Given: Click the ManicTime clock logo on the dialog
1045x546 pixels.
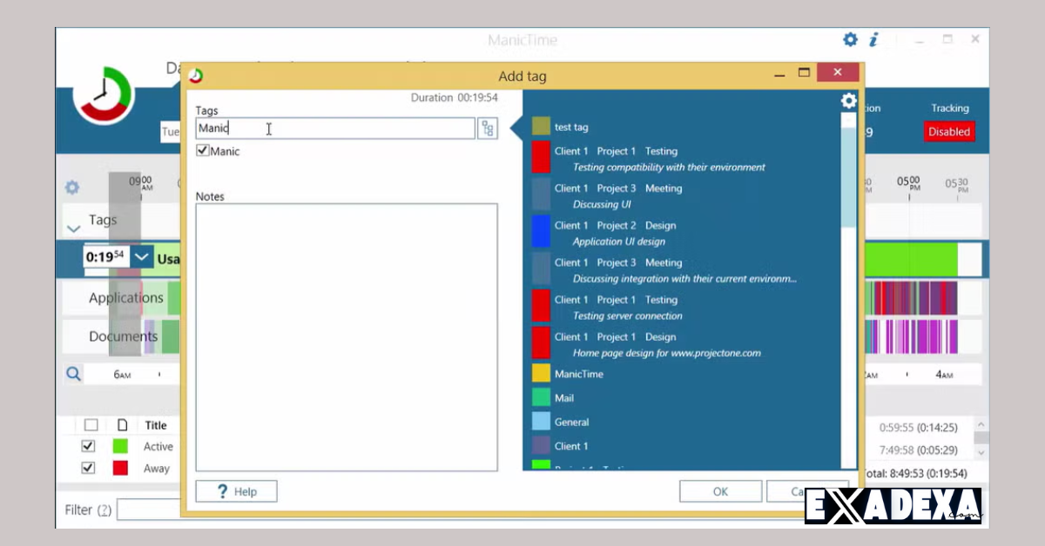Looking at the screenshot, I should pos(195,76).
